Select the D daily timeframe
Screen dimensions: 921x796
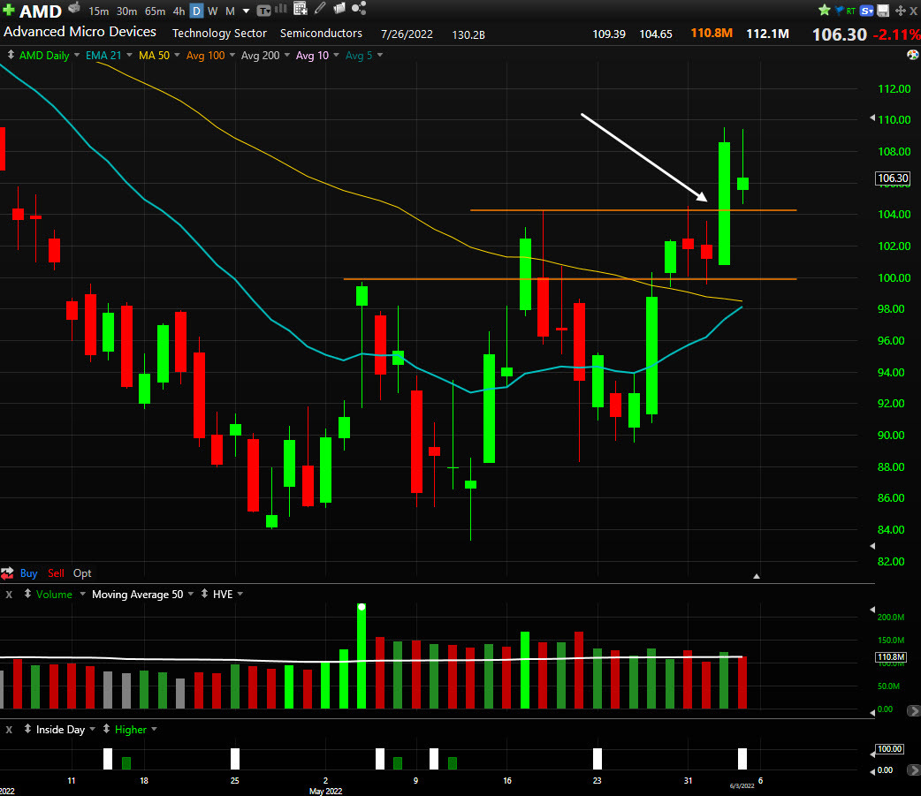click(196, 11)
